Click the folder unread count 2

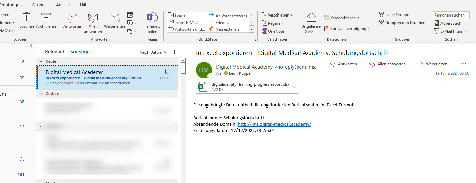[x=23, y=62]
